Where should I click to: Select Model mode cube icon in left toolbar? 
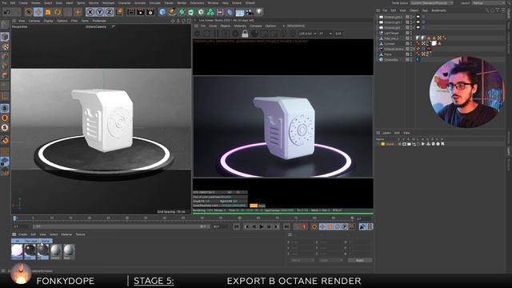click(5, 37)
